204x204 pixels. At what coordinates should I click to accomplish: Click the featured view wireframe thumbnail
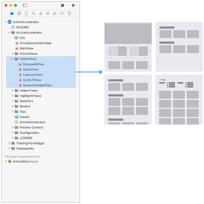[128, 46]
